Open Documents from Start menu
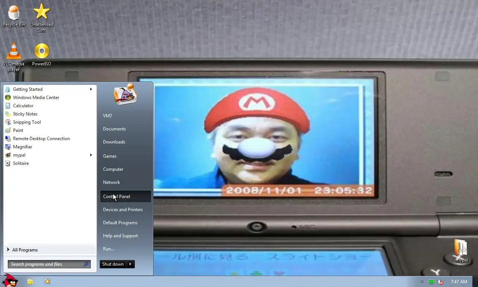 point(125,129)
